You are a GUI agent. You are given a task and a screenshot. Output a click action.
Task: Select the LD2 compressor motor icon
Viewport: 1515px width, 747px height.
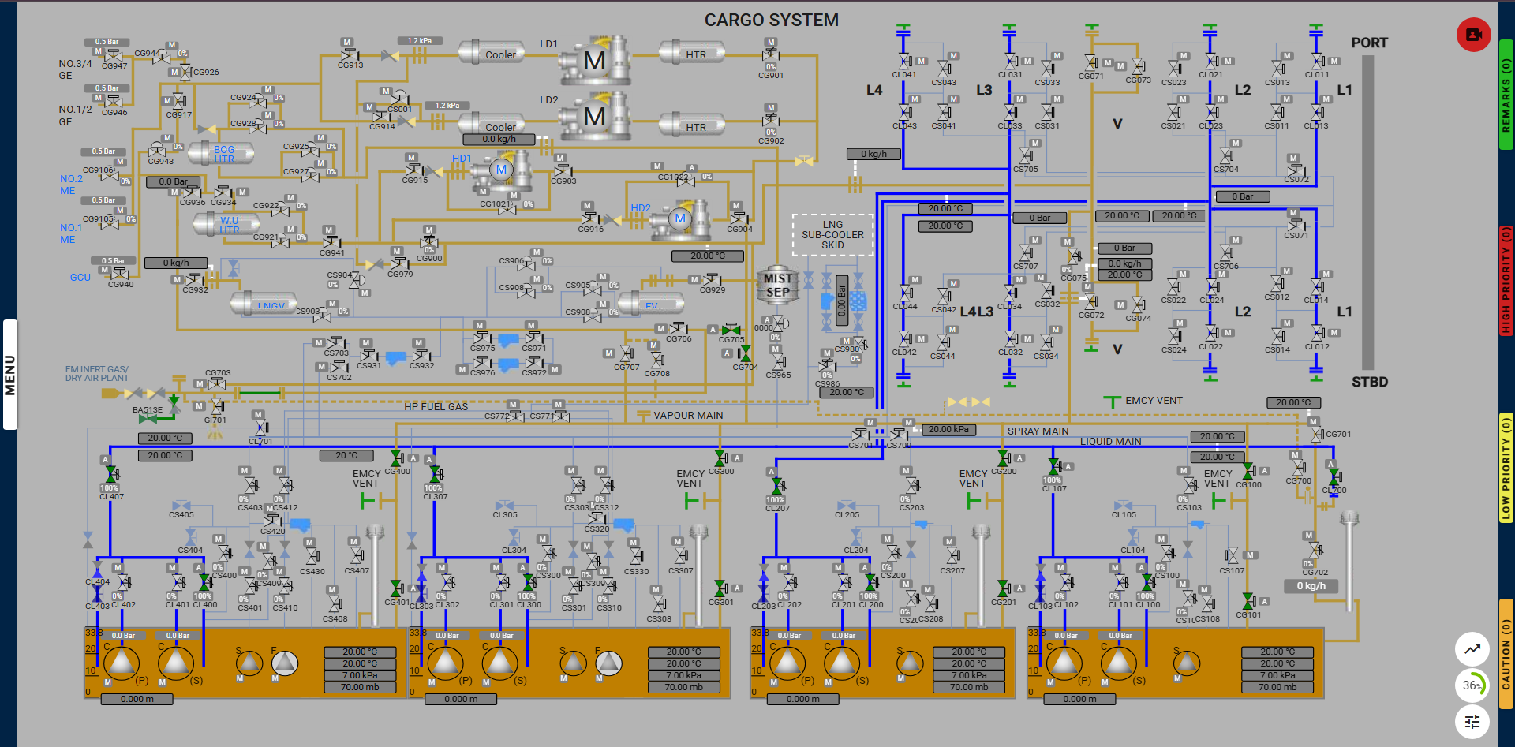coord(595,117)
